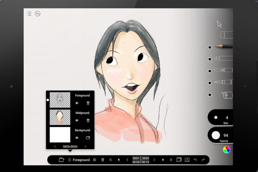258x172 pixels.
Task: Click the Background label in layer popup
Action: [82, 130]
